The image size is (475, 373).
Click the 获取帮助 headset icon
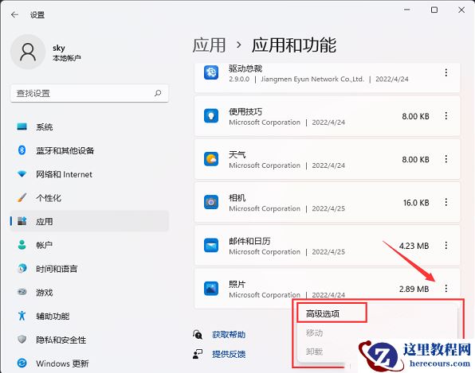pos(198,335)
